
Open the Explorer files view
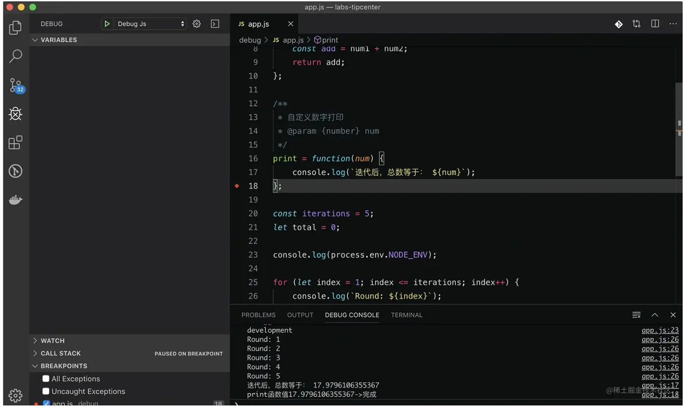(x=16, y=28)
